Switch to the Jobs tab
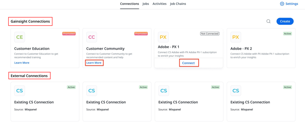This screenshot has width=305, height=126. [146, 4]
